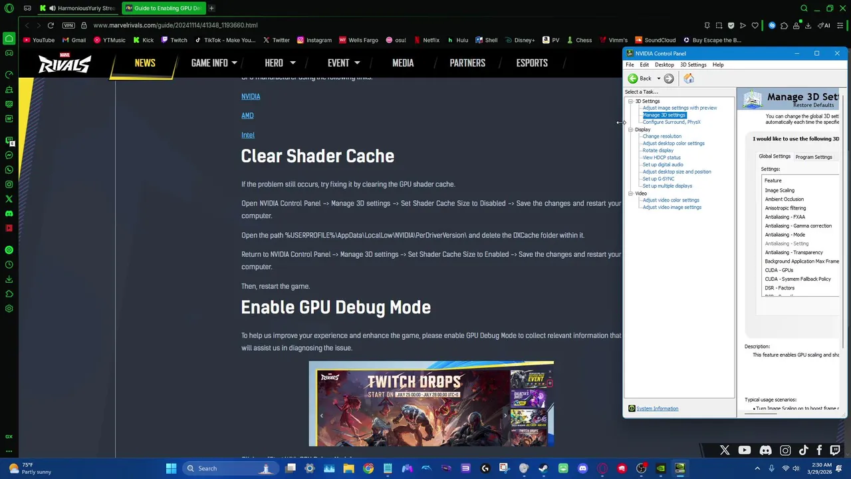Click the browser sidebar Home icon

point(9,38)
